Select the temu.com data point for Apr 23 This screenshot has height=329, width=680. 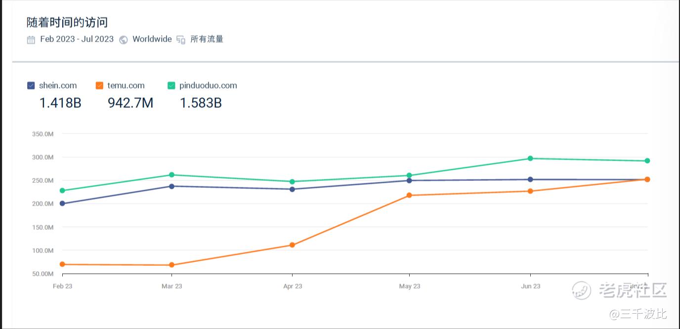point(292,245)
